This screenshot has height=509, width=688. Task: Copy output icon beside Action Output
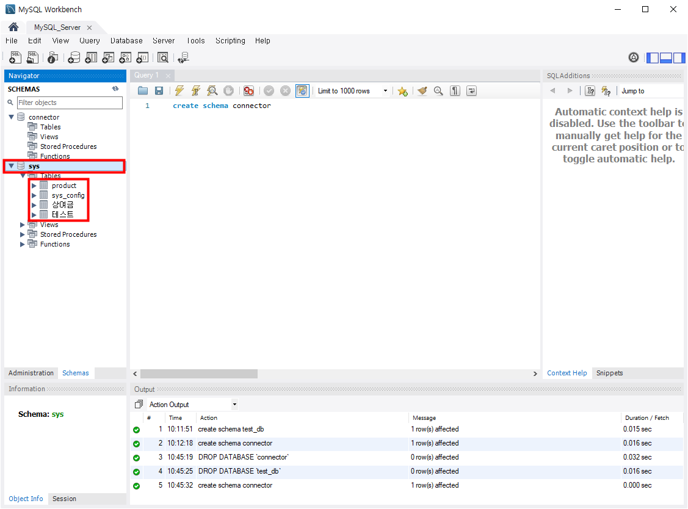tap(139, 404)
